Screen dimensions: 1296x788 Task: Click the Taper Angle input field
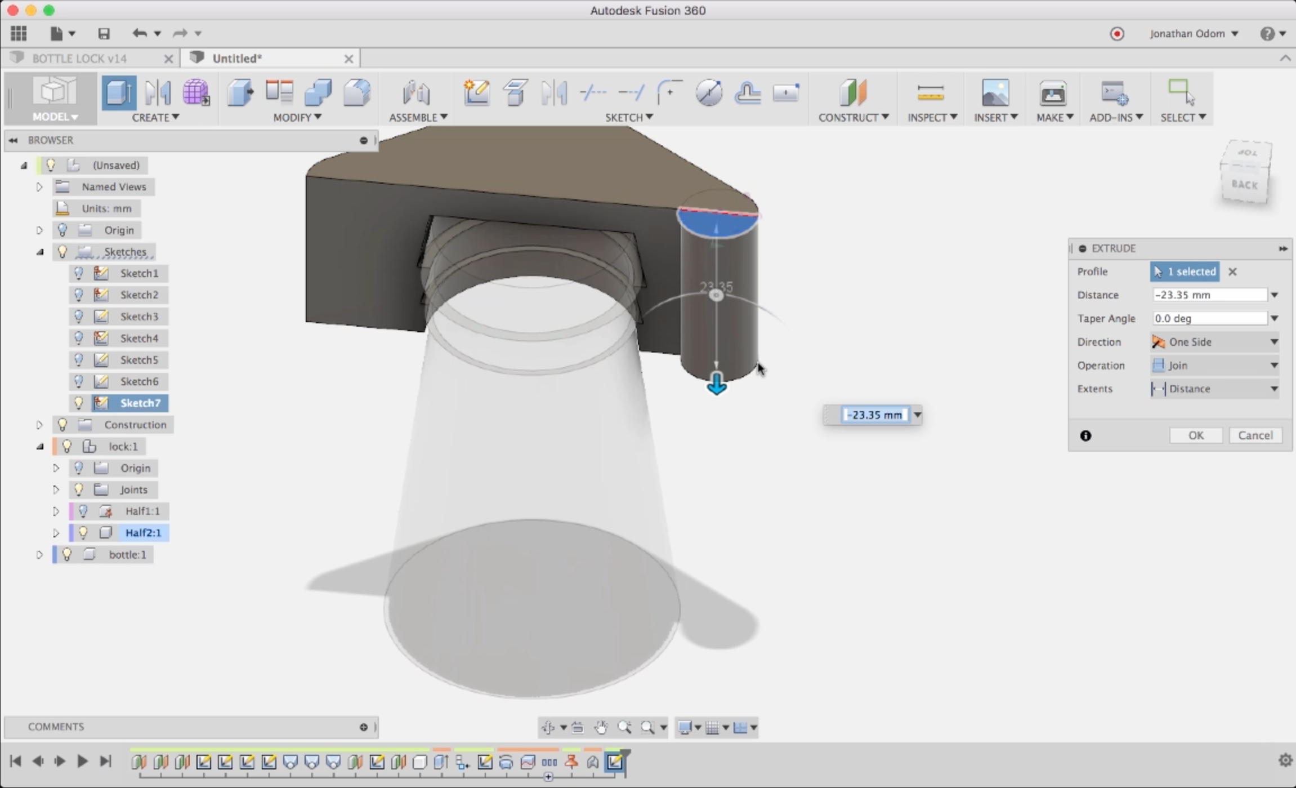[x=1209, y=318]
